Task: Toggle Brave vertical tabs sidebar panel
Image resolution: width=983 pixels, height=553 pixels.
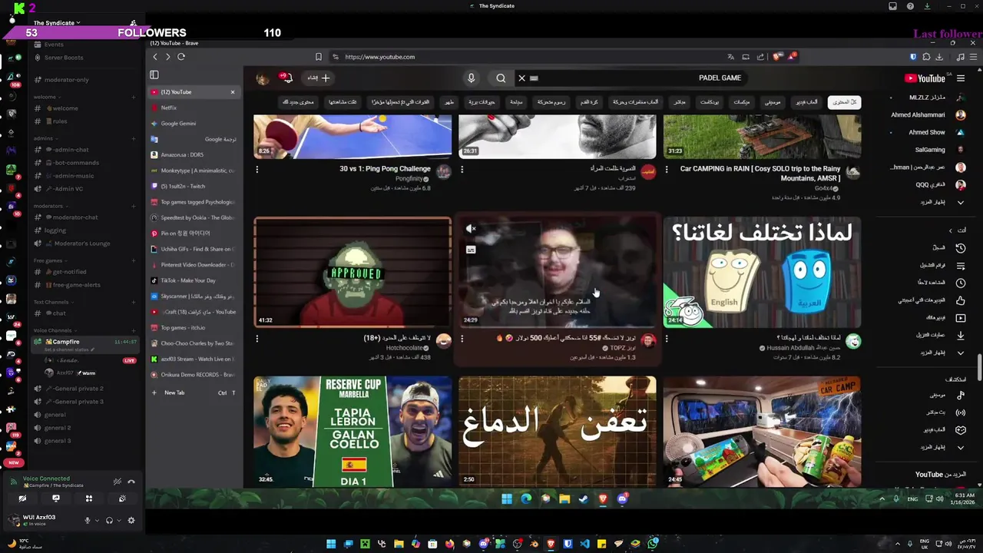Action: point(154,75)
